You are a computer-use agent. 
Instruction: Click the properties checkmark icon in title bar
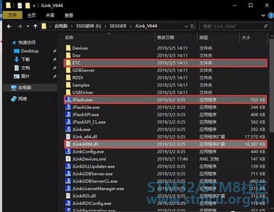pos(20,5)
